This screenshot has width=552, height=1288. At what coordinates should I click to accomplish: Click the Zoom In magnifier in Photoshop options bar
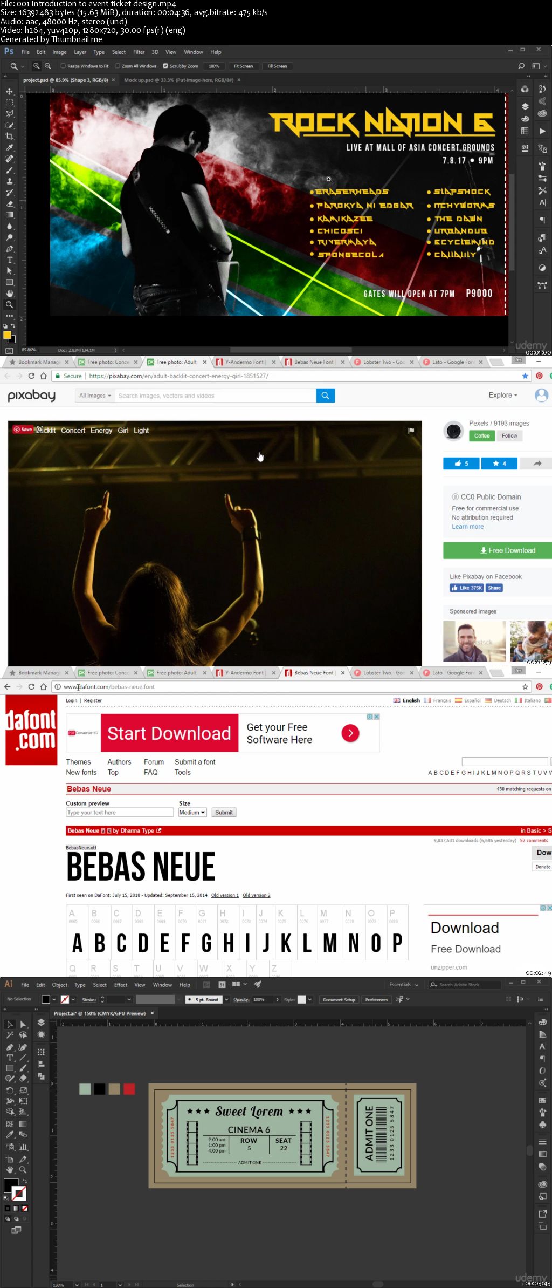coord(37,66)
